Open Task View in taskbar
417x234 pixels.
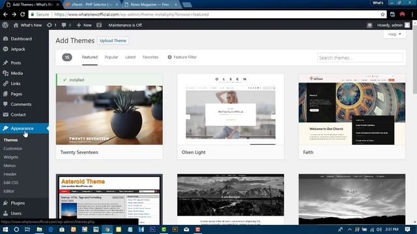[27, 229]
